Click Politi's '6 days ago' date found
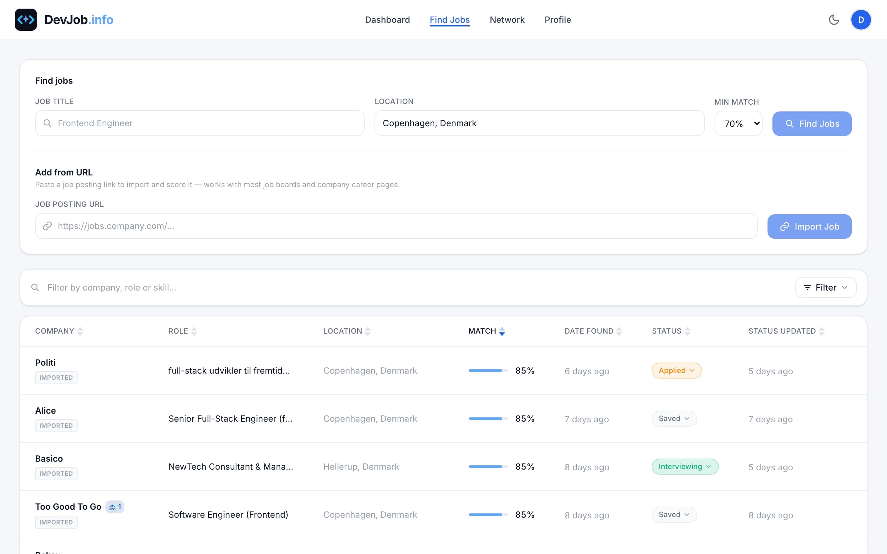887x554 pixels. [x=587, y=371]
